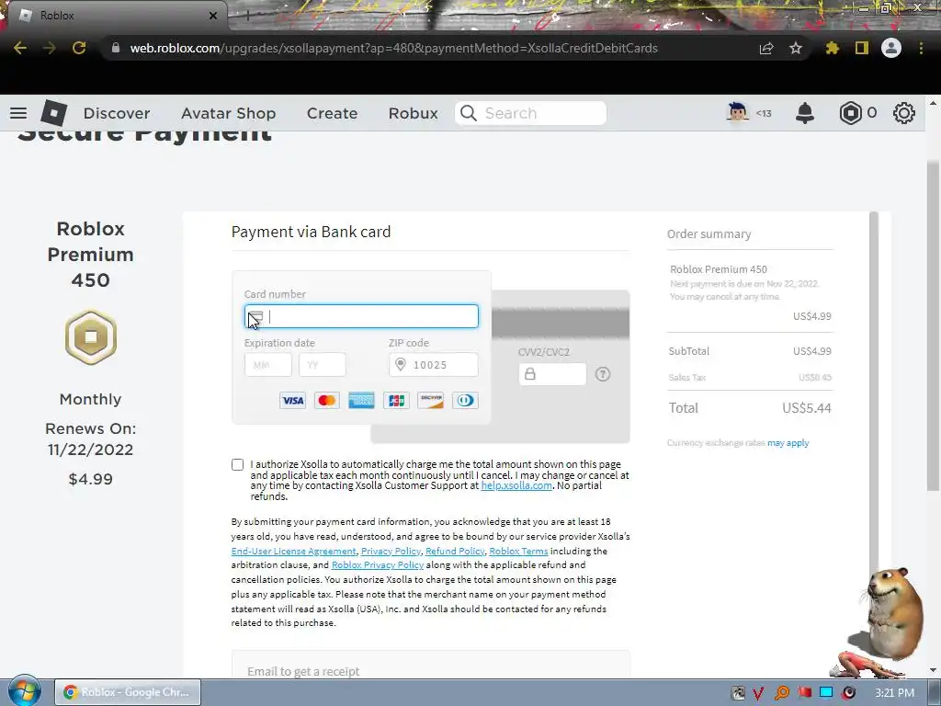Open the Chrome profile avatar
This screenshot has height=706, width=941.
[x=891, y=48]
